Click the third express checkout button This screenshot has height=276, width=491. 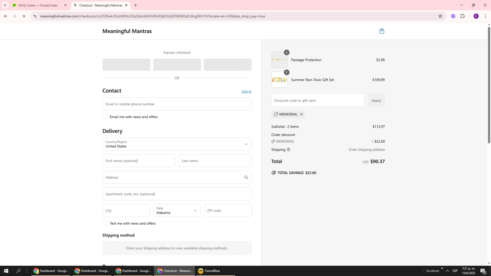point(228,65)
